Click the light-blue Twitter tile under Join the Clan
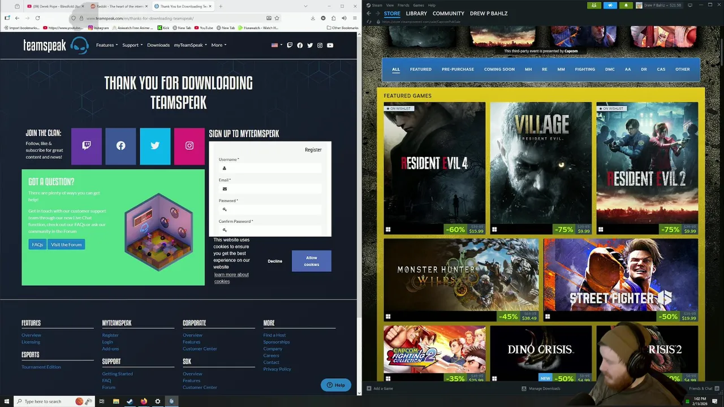The width and height of the screenshot is (724, 407). (x=155, y=146)
